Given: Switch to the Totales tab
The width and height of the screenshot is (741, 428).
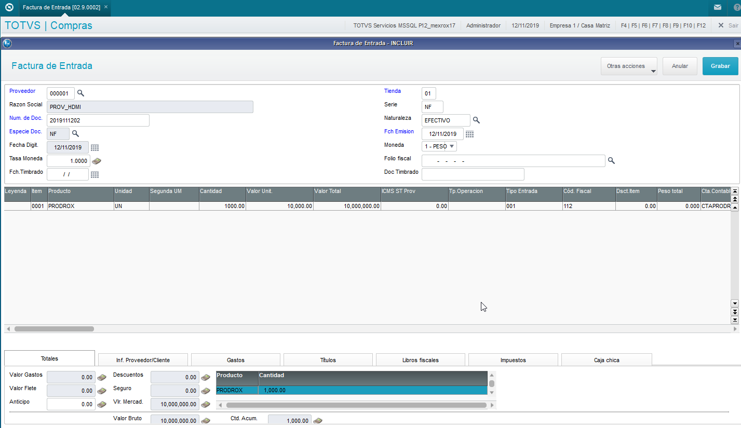Looking at the screenshot, I should pyautogui.click(x=49, y=358).
